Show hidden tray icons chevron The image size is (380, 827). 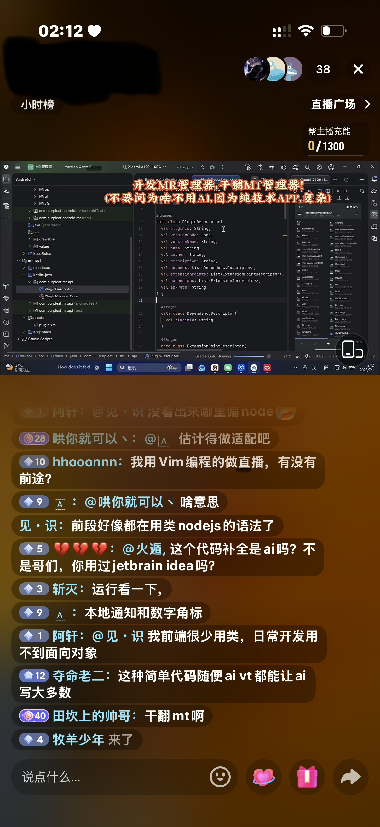click(x=295, y=367)
